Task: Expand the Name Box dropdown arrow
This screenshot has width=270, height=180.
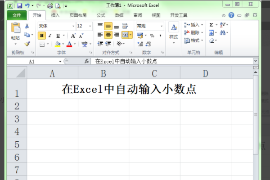Action: (60, 61)
